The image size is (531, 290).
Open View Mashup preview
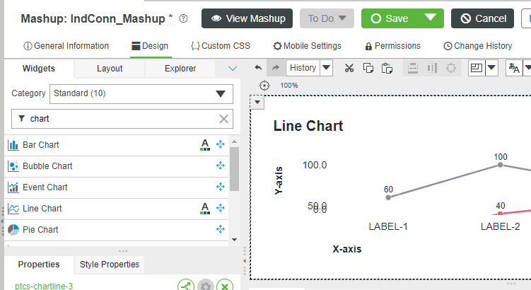pyautogui.click(x=247, y=18)
